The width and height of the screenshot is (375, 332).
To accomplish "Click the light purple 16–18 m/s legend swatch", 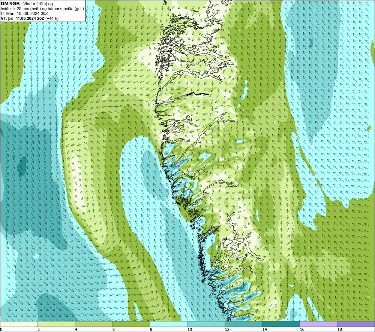I will [x=318, y=324].
